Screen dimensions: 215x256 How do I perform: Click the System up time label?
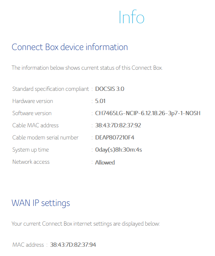click(x=30, y=150)
